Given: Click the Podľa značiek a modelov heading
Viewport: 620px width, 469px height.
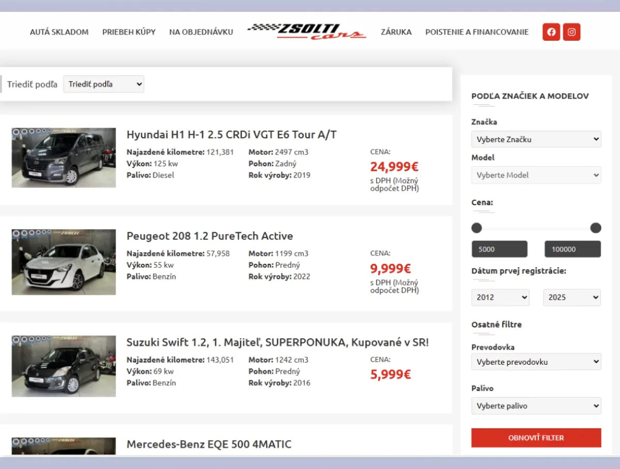Looking at the screenshot, I should [530, 96].
